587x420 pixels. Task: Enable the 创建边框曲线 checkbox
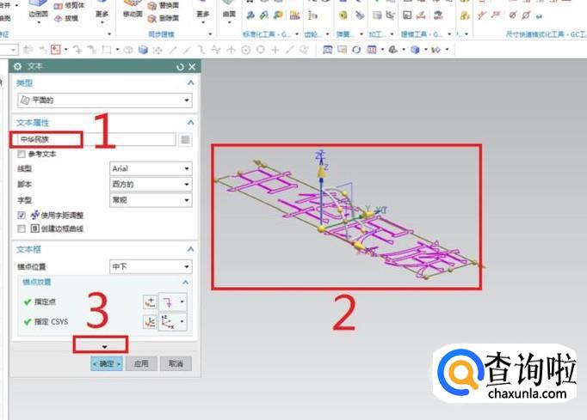coord(22,228)
